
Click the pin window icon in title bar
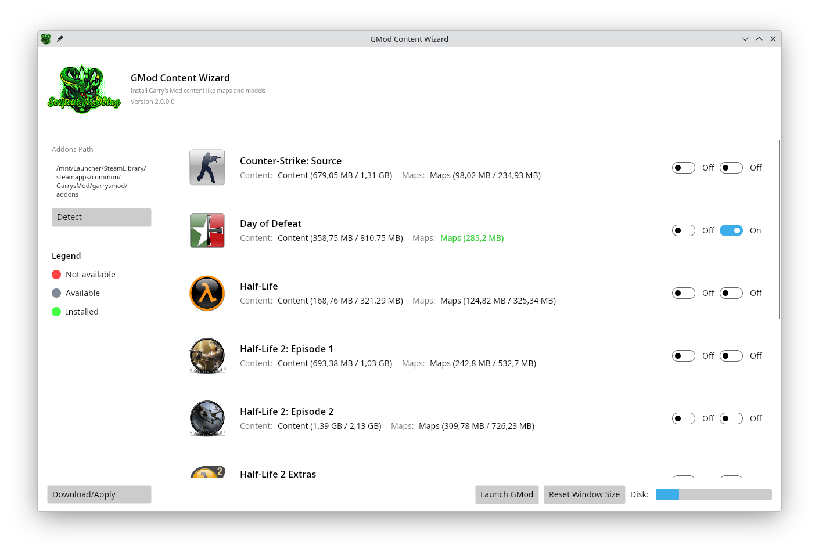(60, 39)
